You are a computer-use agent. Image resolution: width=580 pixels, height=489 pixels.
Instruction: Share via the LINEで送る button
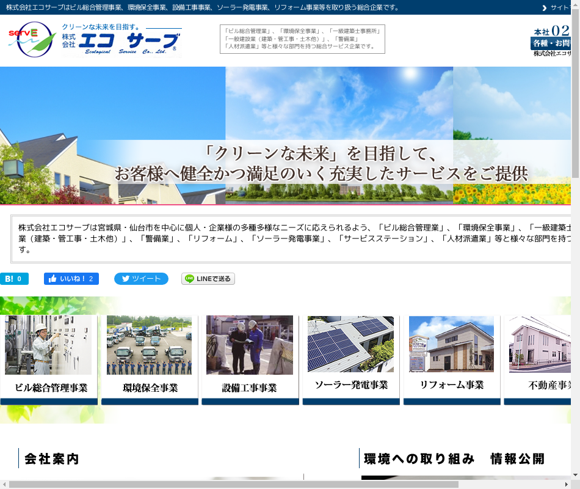point(208,279)
